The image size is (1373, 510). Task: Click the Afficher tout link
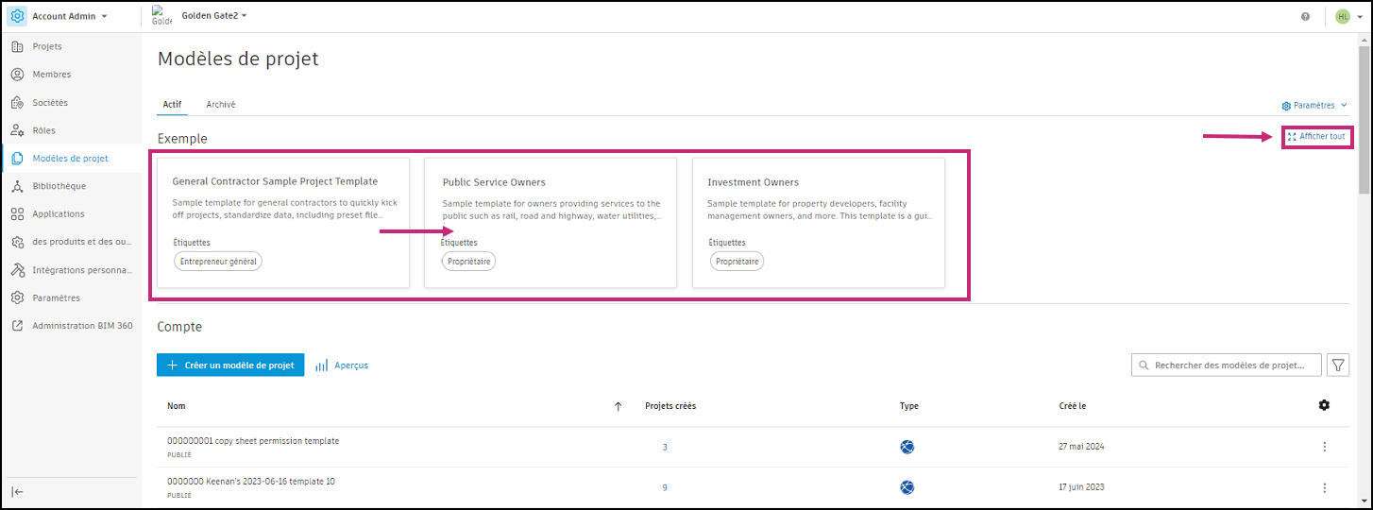[x=1316, y=137]
